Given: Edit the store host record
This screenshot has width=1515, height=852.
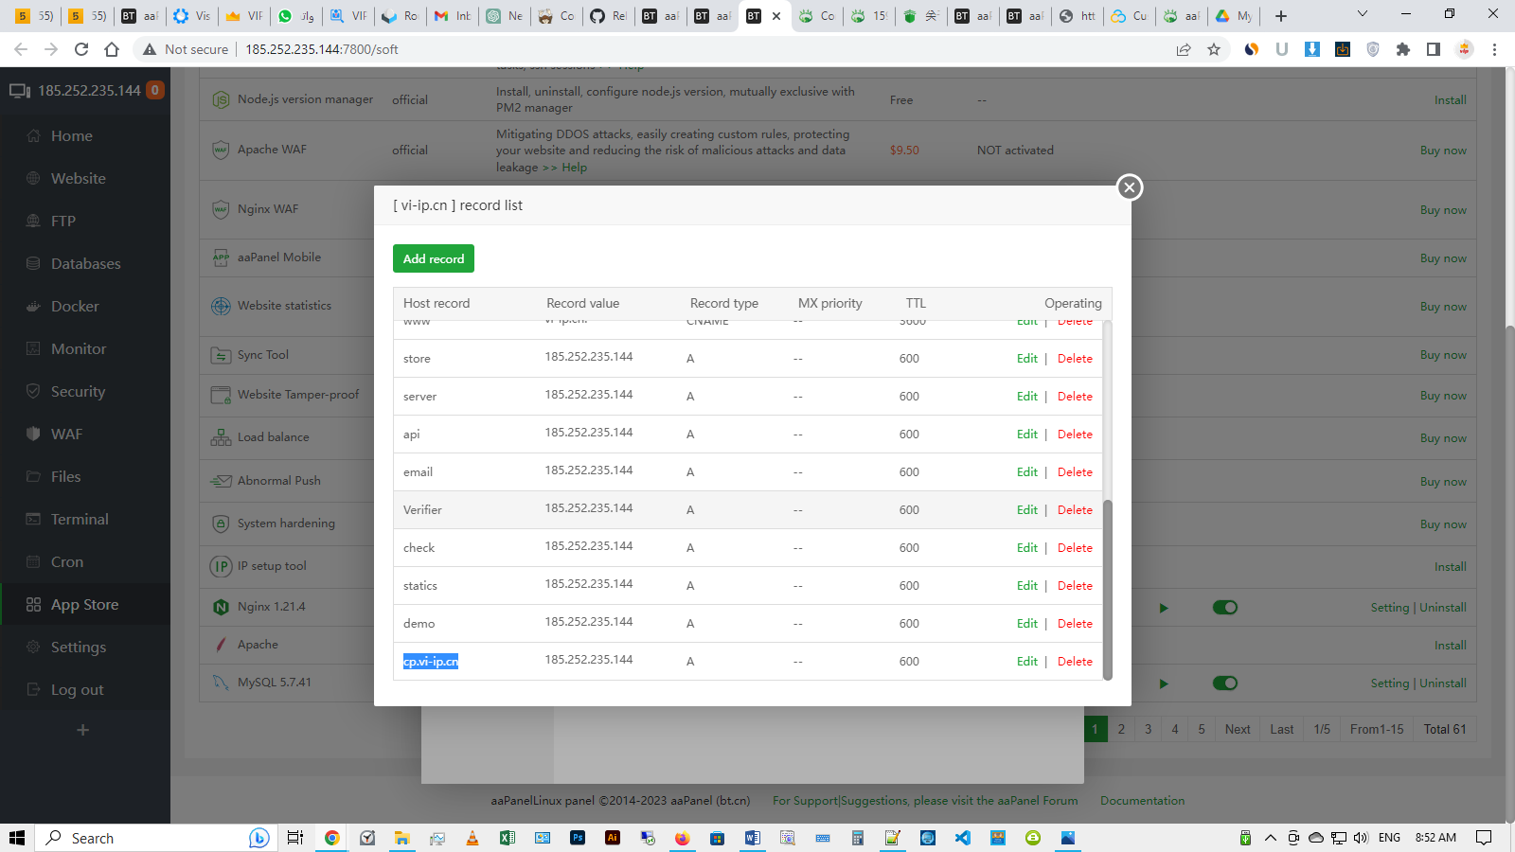Looking at the screenshot, I should [1026, 359].
